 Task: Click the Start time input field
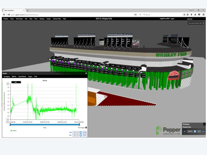85,132
